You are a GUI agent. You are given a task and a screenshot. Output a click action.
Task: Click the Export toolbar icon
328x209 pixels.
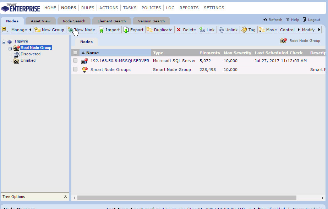coord(126,30)
